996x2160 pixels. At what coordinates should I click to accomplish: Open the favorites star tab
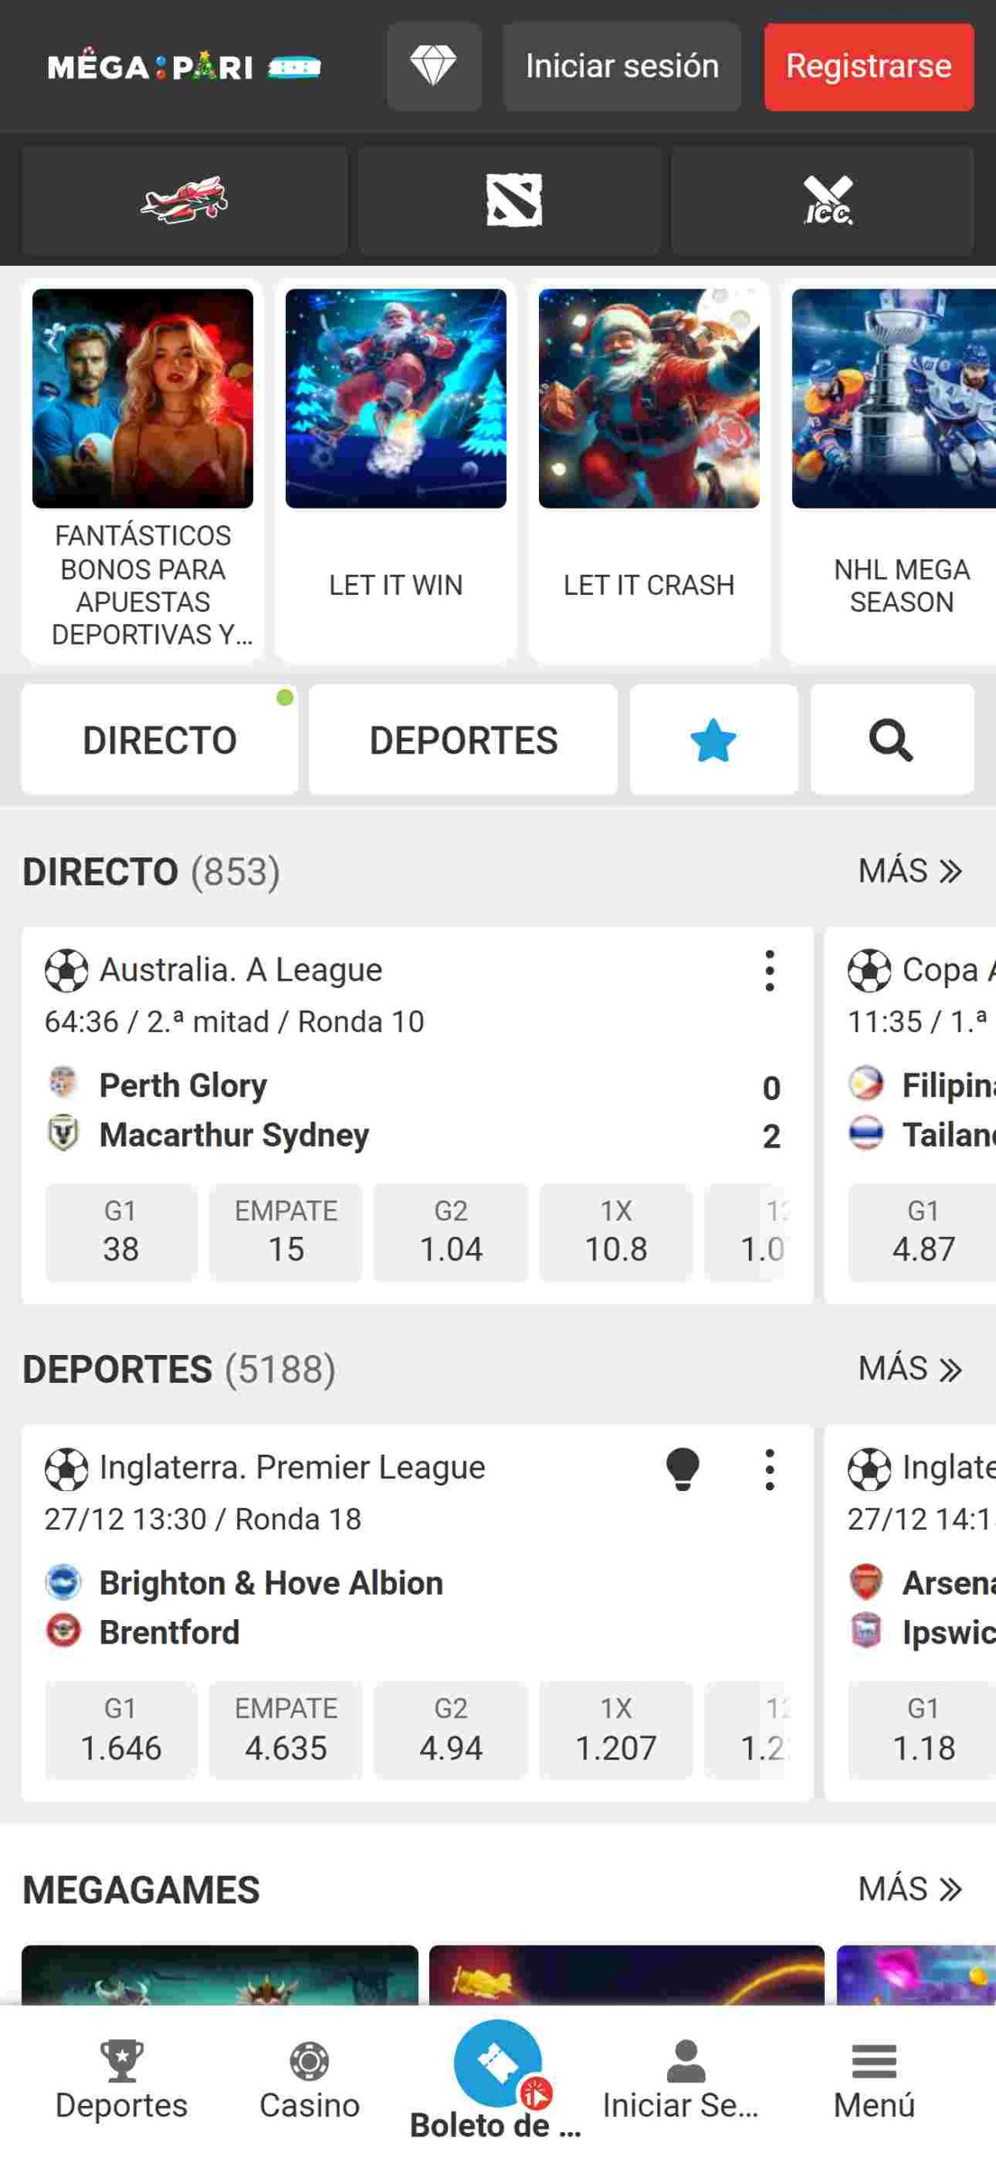point(713,740)
